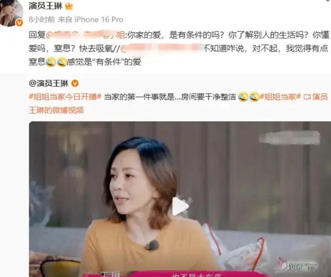Open the reposted author @演员王琳 link
The image size is (331, 277).
(48, 83)
